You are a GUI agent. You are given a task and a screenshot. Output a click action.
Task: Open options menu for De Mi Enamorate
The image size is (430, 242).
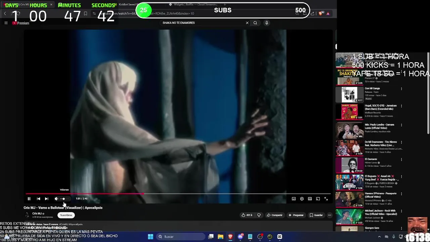point(401,143)
